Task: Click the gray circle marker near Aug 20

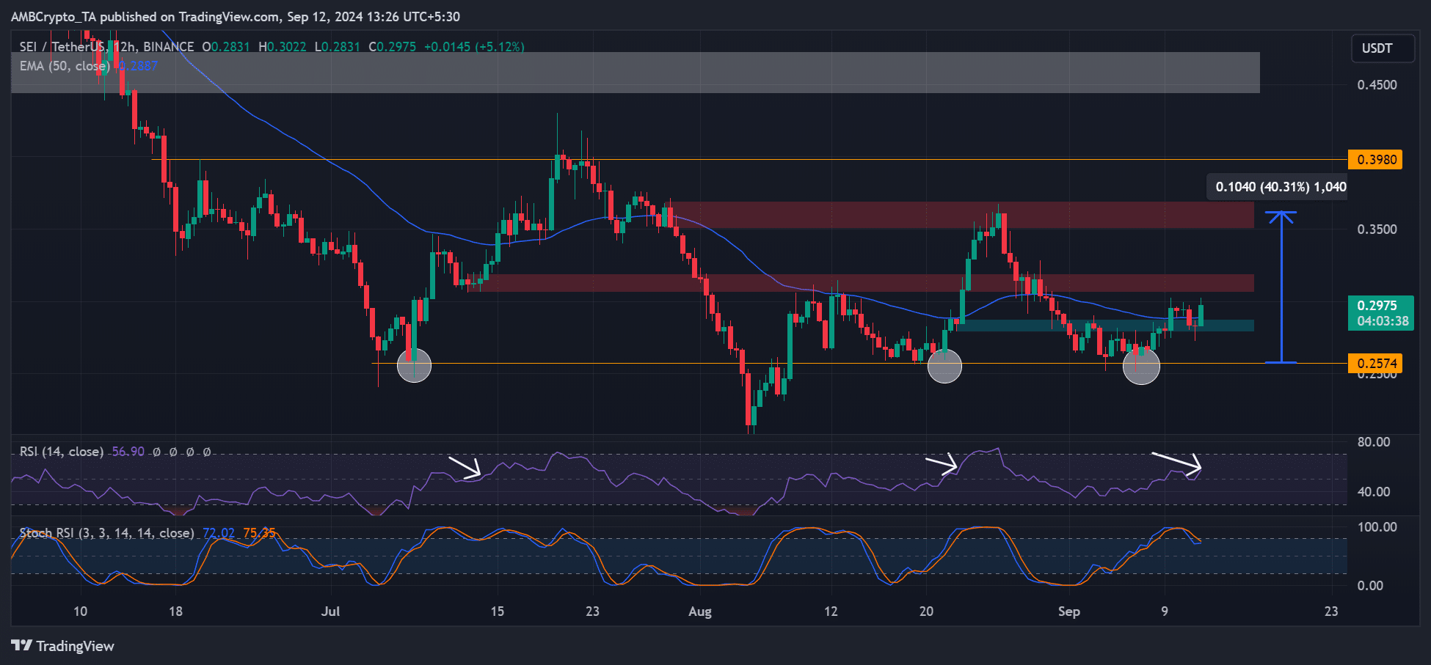Action: [944, 366]
